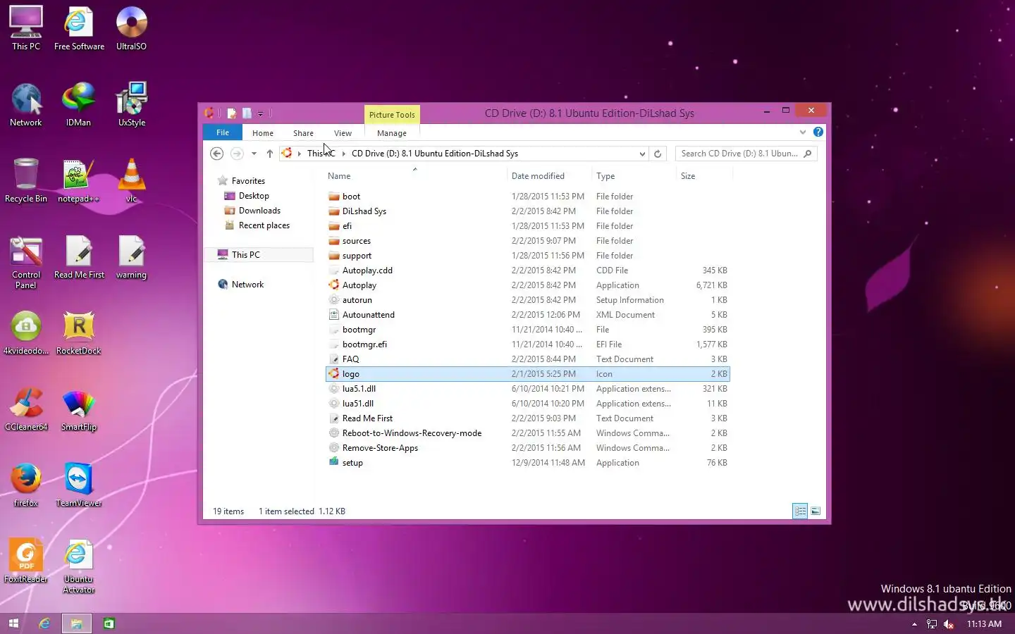
Task: Sort files by Size column header
Action: [x=704, y=176]
